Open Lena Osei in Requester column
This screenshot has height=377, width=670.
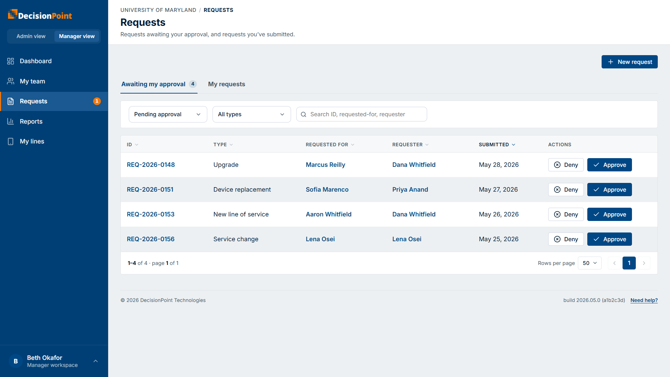click(407, 239)
